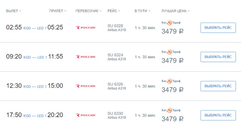Image resolution: width=241 pixels, height=127 pixels.
Task: Click the Хит Тариф percent badge for SU 6328
Action: point(169,23)
